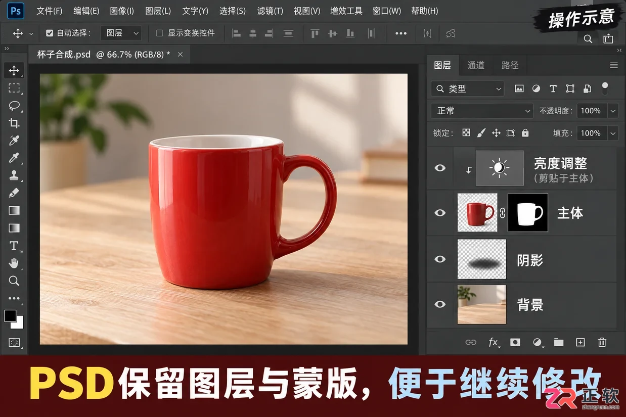Switch to the 路径 tab

point(510,65)
